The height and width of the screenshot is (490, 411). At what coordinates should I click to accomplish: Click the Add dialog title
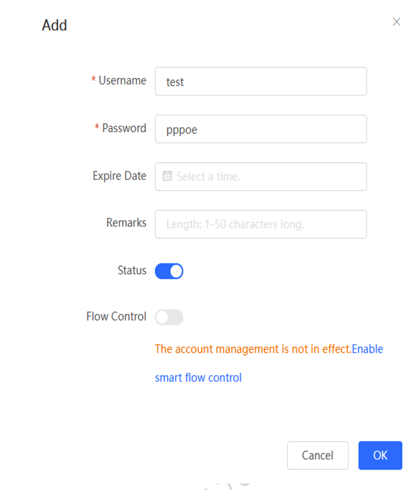point(55,25)
